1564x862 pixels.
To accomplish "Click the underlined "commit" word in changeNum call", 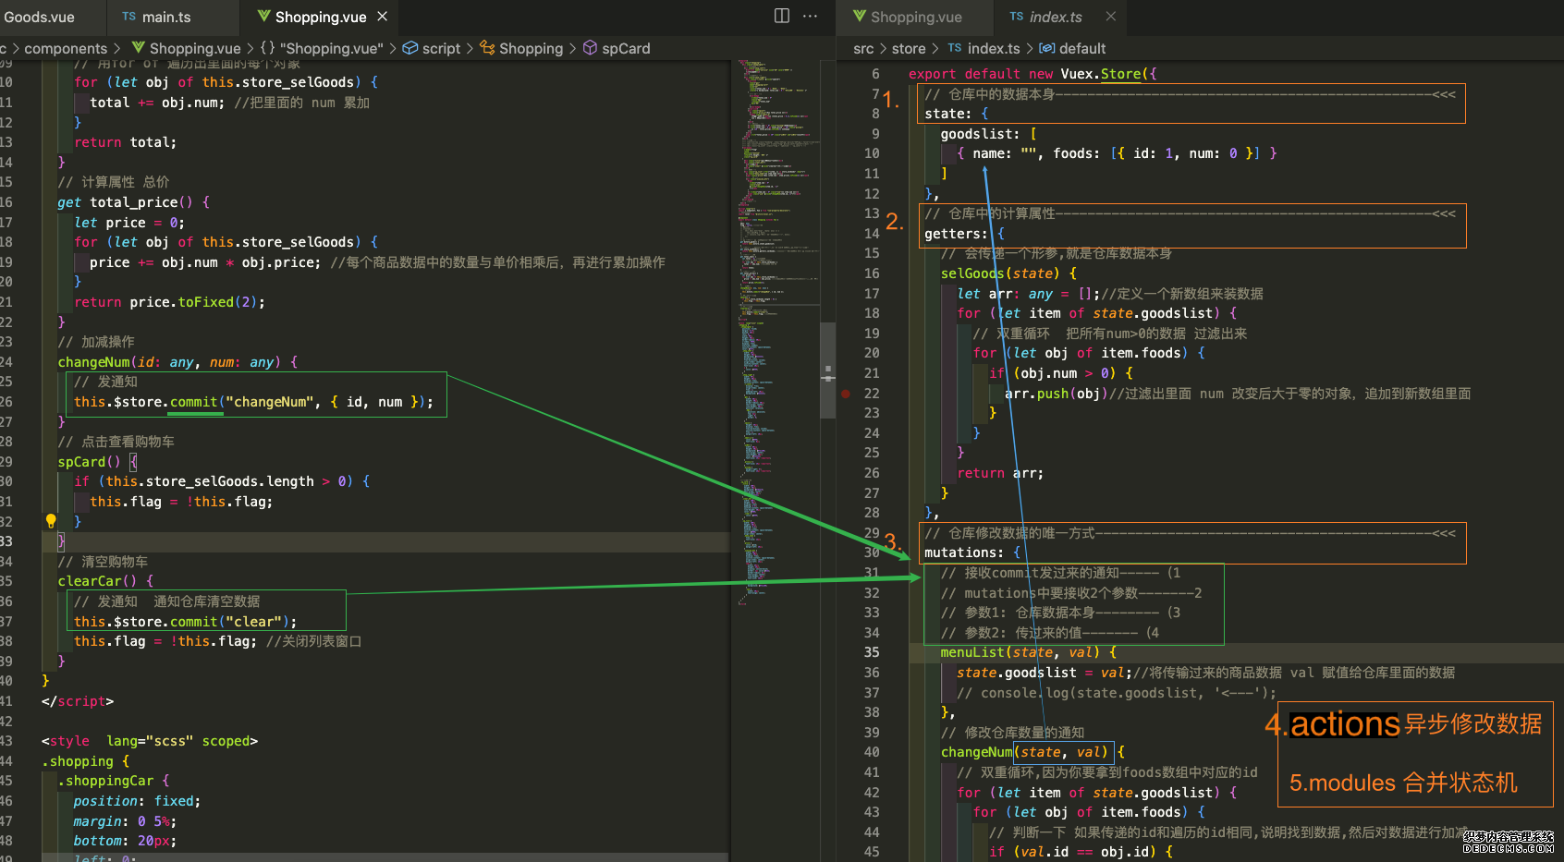I will click(x=194, y=402).
